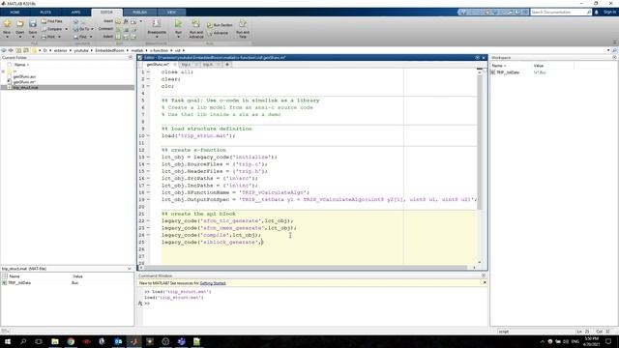Click breakpoint dash on line 13

point(148,157)
